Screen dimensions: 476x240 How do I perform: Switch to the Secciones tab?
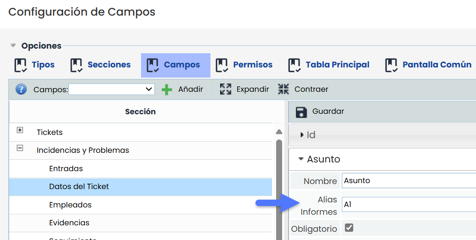pos(108,65)
